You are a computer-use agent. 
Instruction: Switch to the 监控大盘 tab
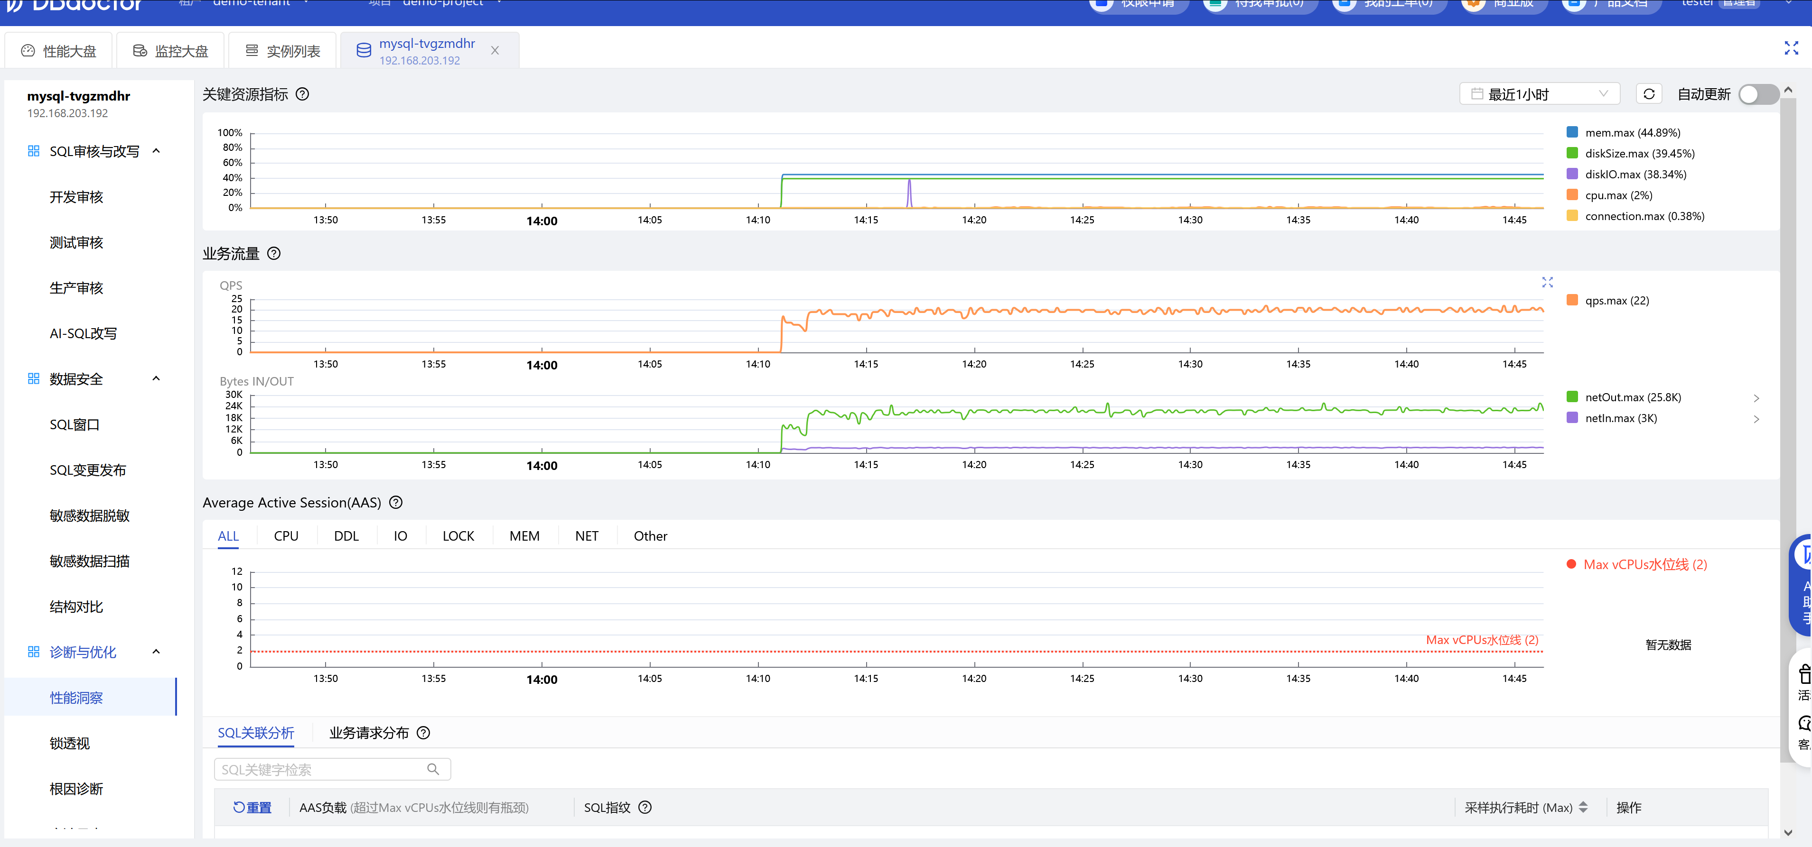(x=171, y=51)
